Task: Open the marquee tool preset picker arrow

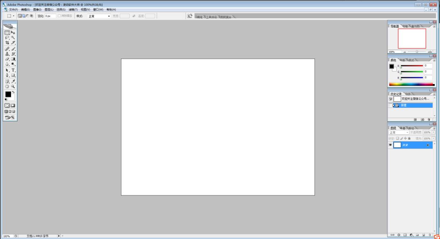Action: click(x=13, y=16)
